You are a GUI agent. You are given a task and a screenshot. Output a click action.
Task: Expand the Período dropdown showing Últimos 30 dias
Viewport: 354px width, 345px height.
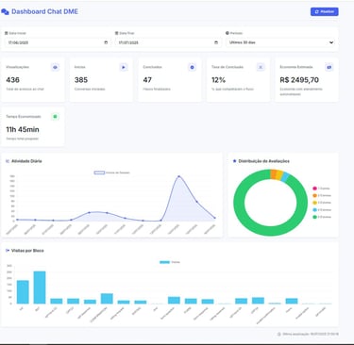[x=280, y=42]
